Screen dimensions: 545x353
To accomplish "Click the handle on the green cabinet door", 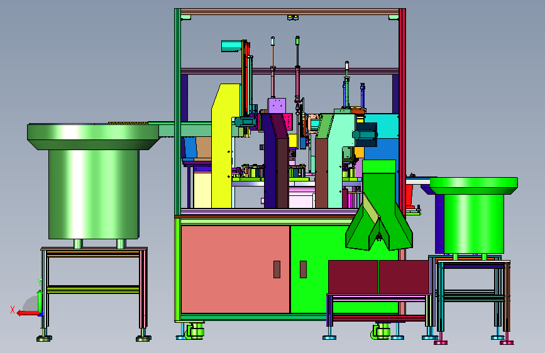I will (303, 269).
